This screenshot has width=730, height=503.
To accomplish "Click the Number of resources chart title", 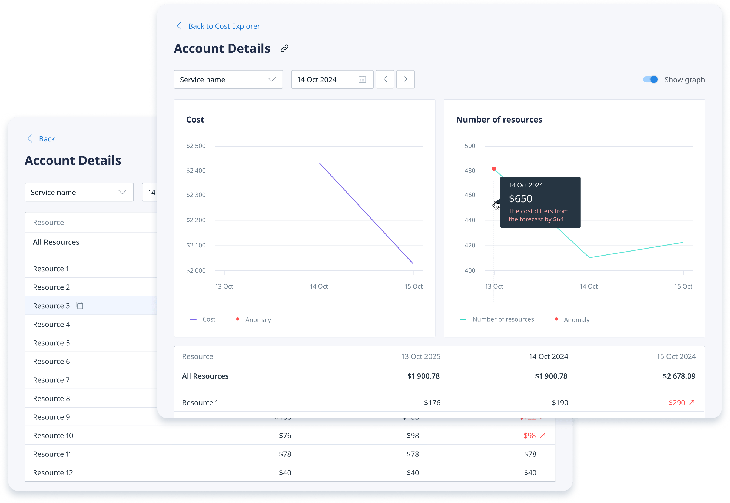I will [x=499, y=120].
